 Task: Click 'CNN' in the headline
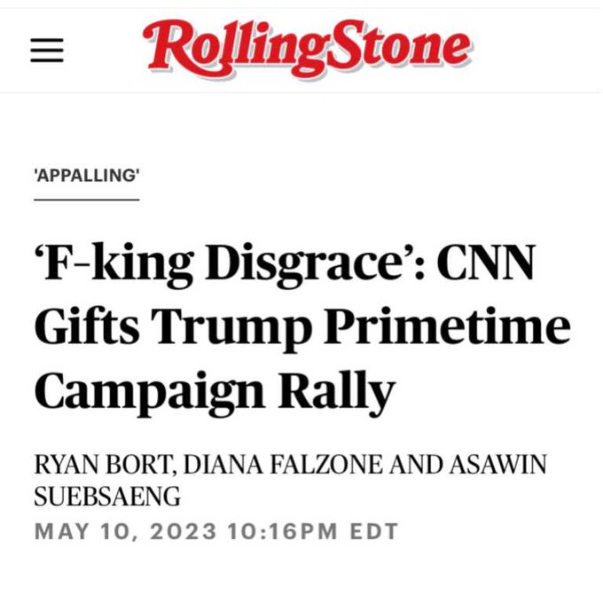click(486, 262)
